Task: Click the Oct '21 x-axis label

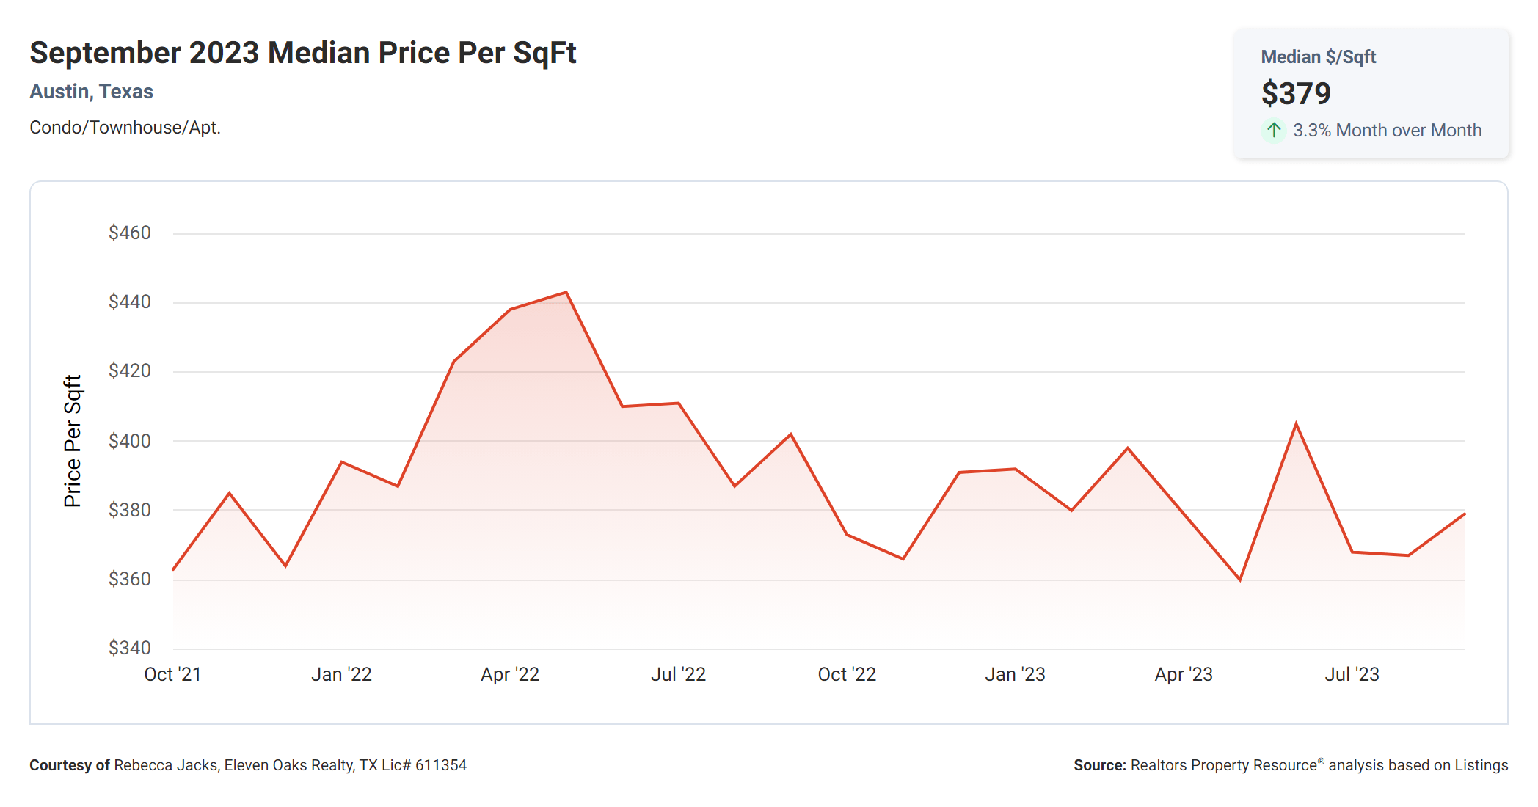Action: [172, 674]
